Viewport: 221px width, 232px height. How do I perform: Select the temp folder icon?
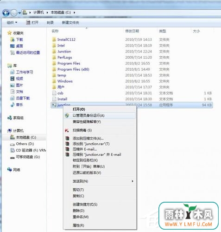[54, 75]
